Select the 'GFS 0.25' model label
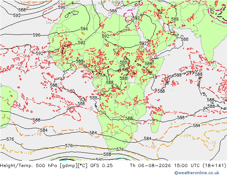This screenshot has width=227, height=176. (101, 165)
